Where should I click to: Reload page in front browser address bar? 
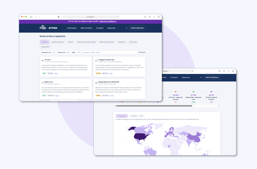[118, 17]
